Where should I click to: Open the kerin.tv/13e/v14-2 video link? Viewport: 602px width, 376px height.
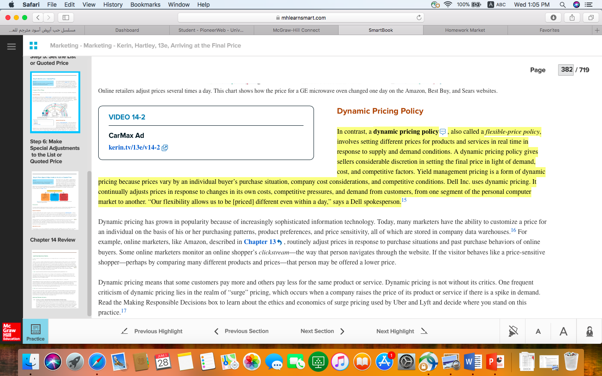(x=138, y=147)
